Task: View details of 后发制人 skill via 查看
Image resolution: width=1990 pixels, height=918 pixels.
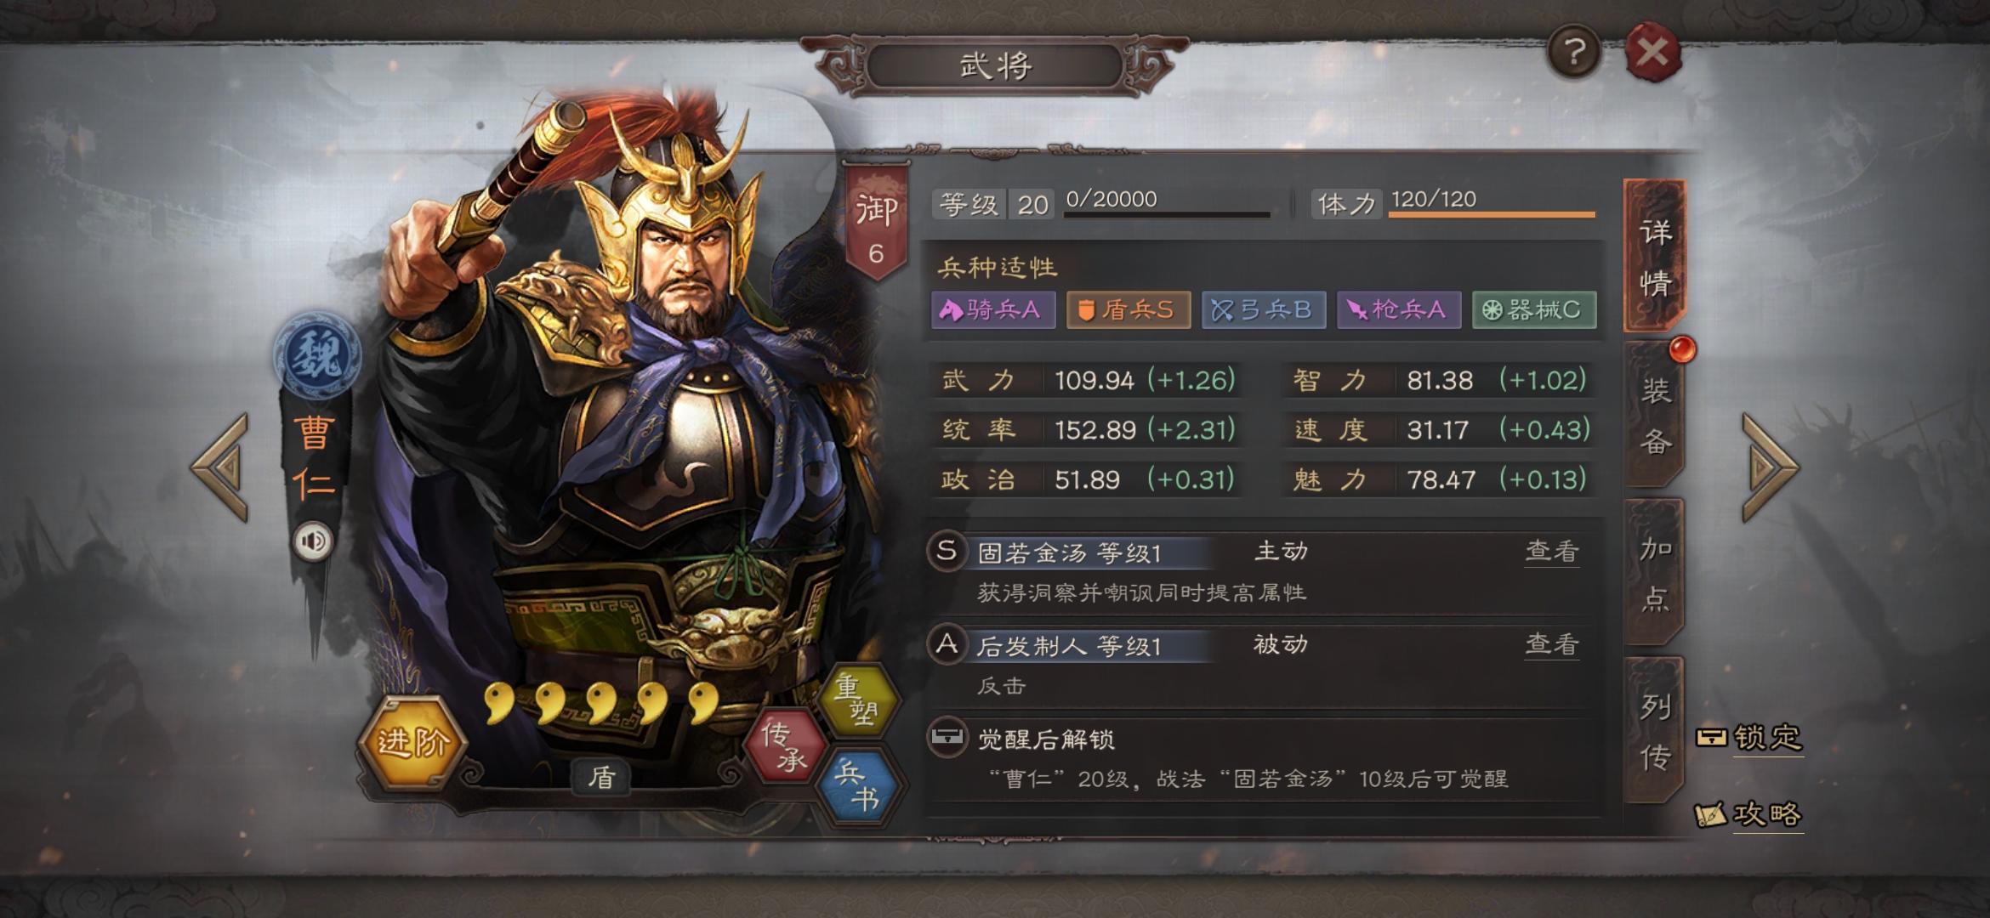Action: tap(1552, 644)
